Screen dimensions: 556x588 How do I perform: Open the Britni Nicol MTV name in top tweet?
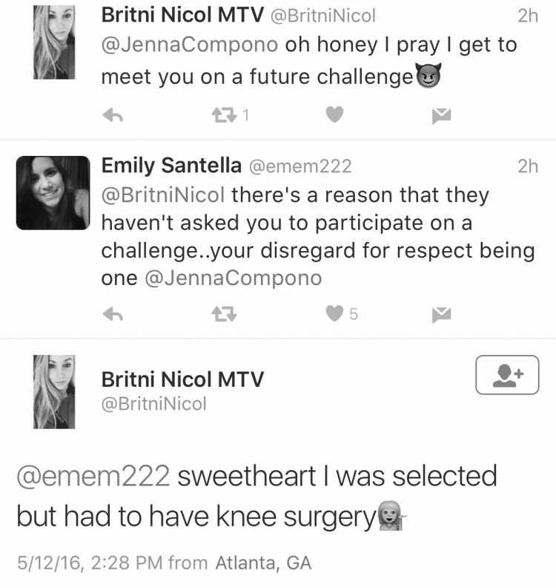tap(182, 15)
